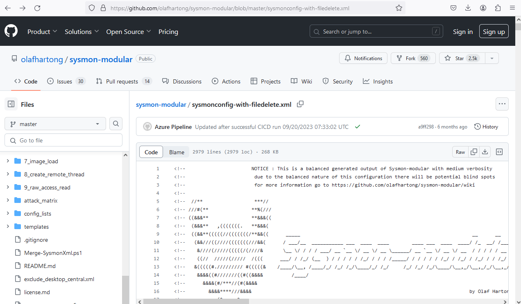Open the Discussions tab

tap(182, 81)
